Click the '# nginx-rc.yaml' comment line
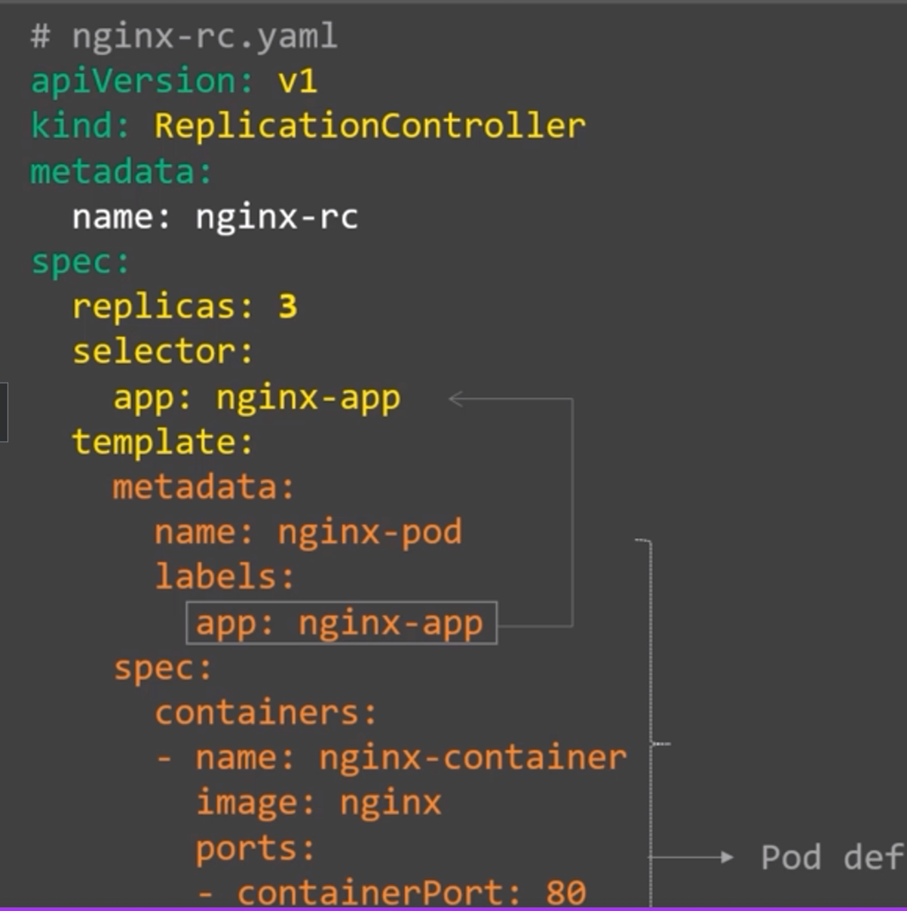907x911 pixels. tap(184, 37)
